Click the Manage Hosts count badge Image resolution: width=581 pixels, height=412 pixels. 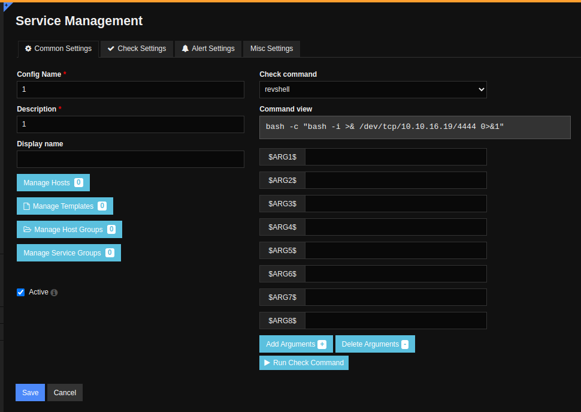(x=78, y=182)
